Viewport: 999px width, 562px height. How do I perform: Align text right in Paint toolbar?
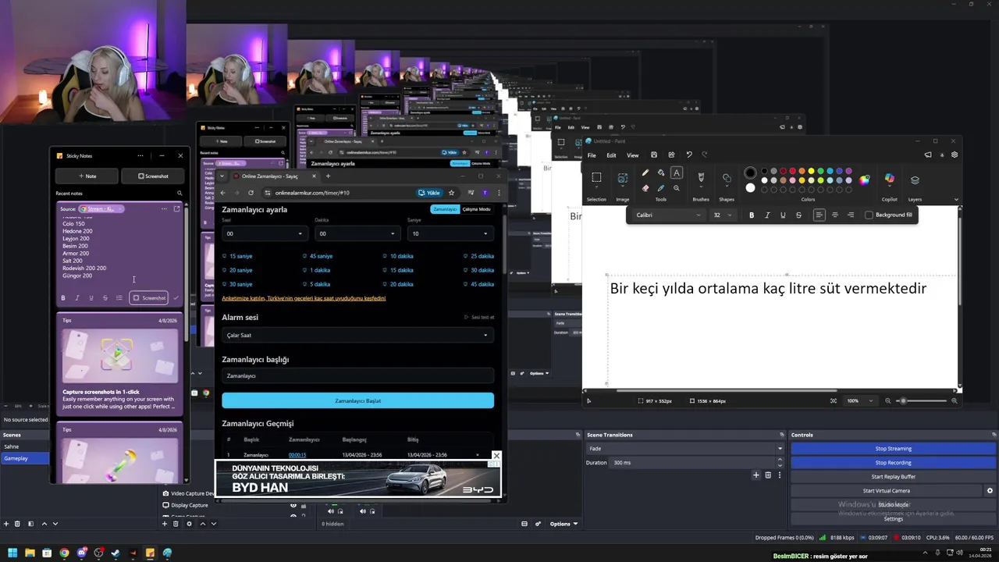point(851,215)
